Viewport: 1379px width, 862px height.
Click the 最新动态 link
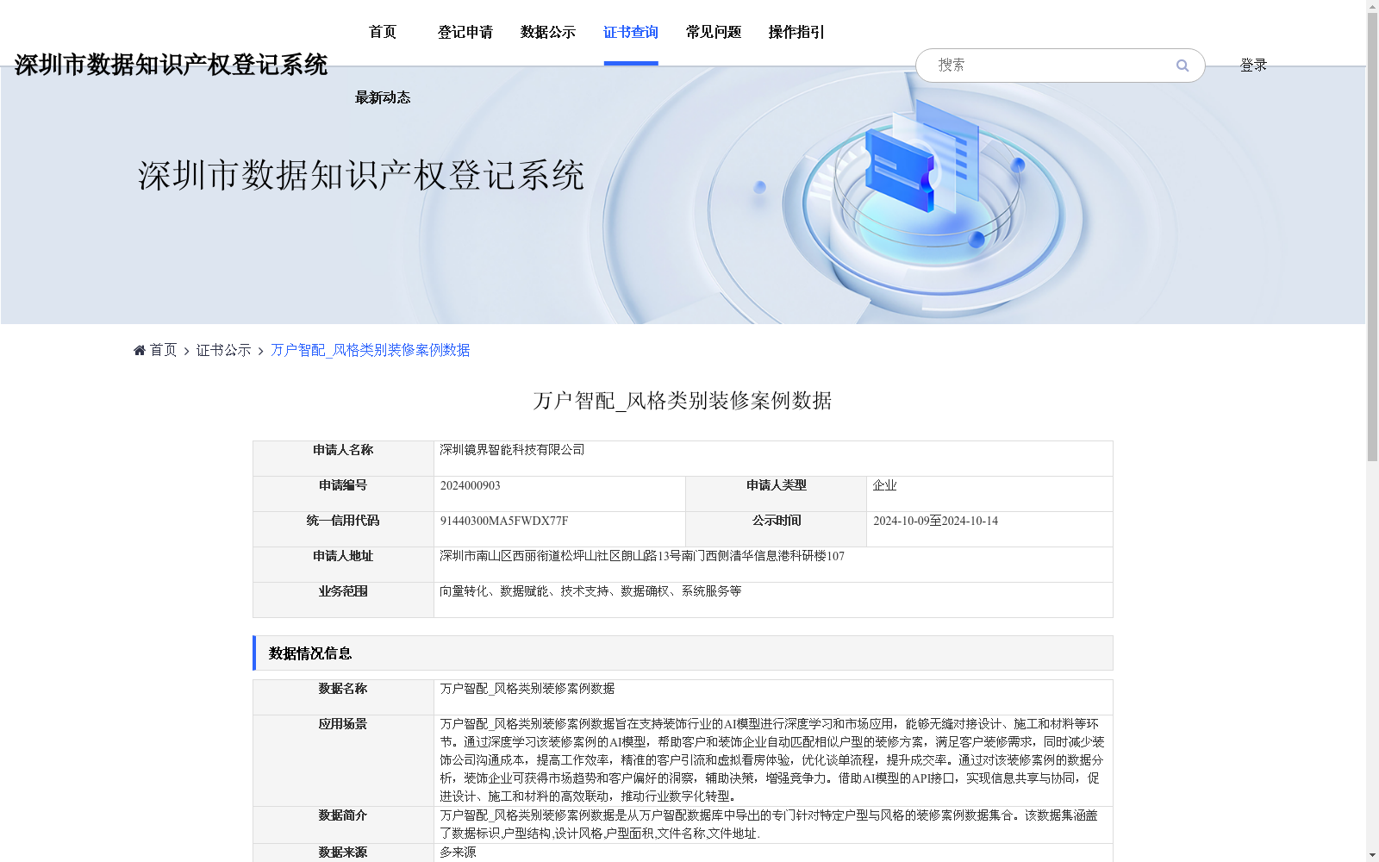click(382, 97)
